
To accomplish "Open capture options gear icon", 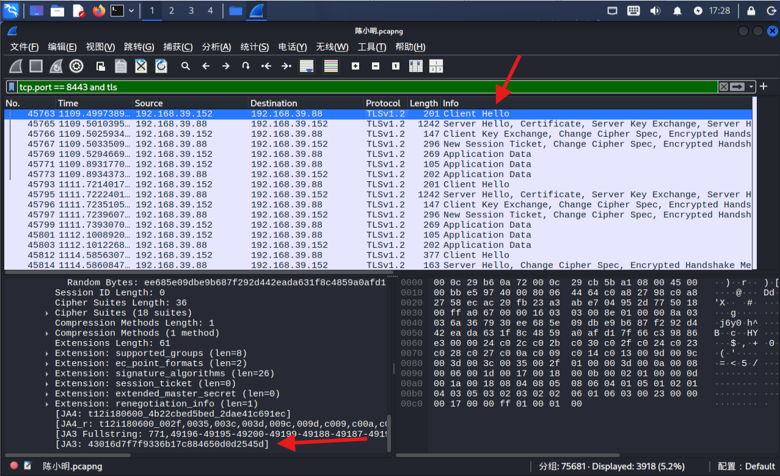I will click(76, 66).
